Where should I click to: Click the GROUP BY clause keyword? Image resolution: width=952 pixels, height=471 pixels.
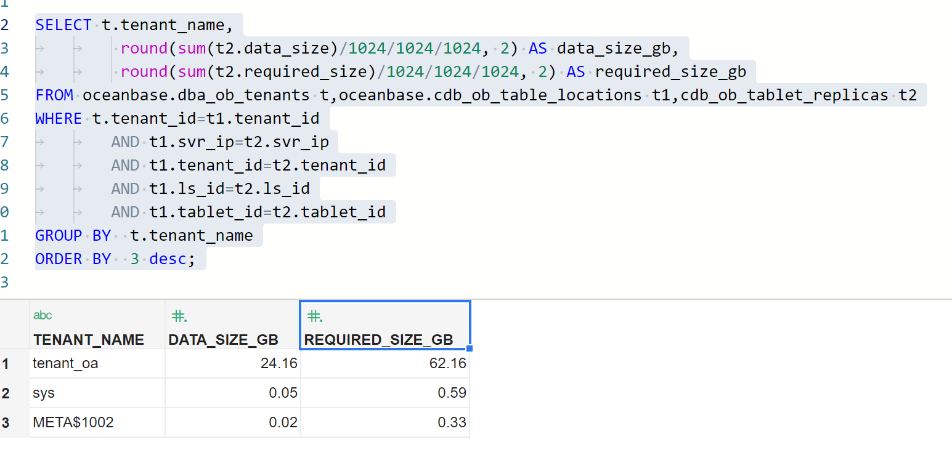[73, 236]
